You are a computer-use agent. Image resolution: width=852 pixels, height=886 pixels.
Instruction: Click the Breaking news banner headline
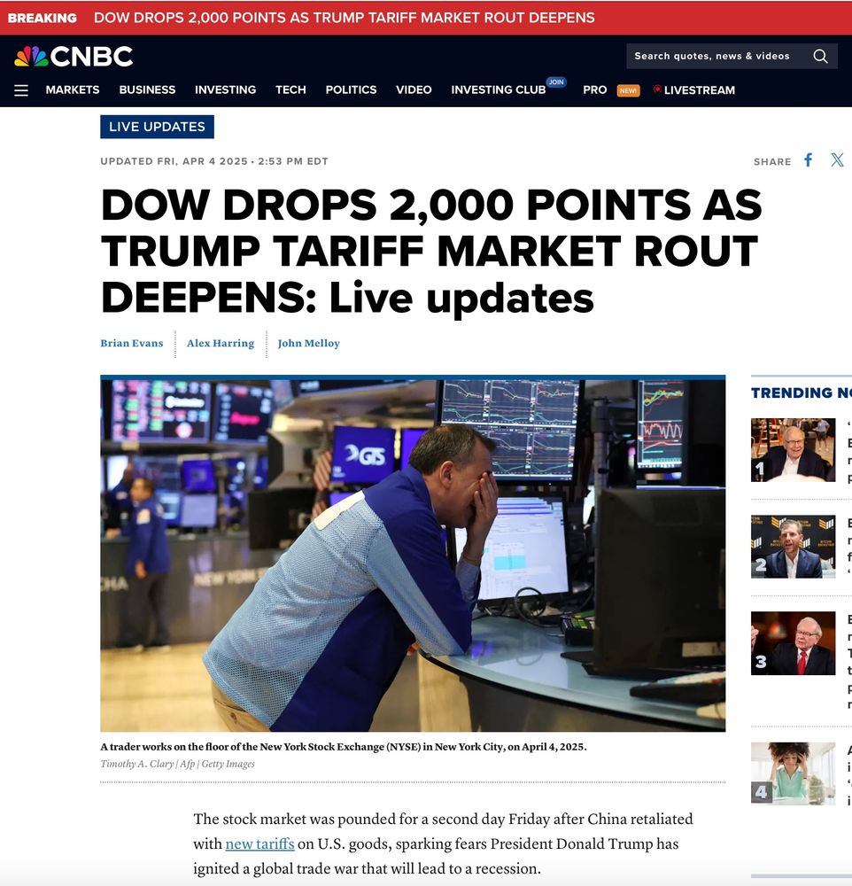point(344,18)
